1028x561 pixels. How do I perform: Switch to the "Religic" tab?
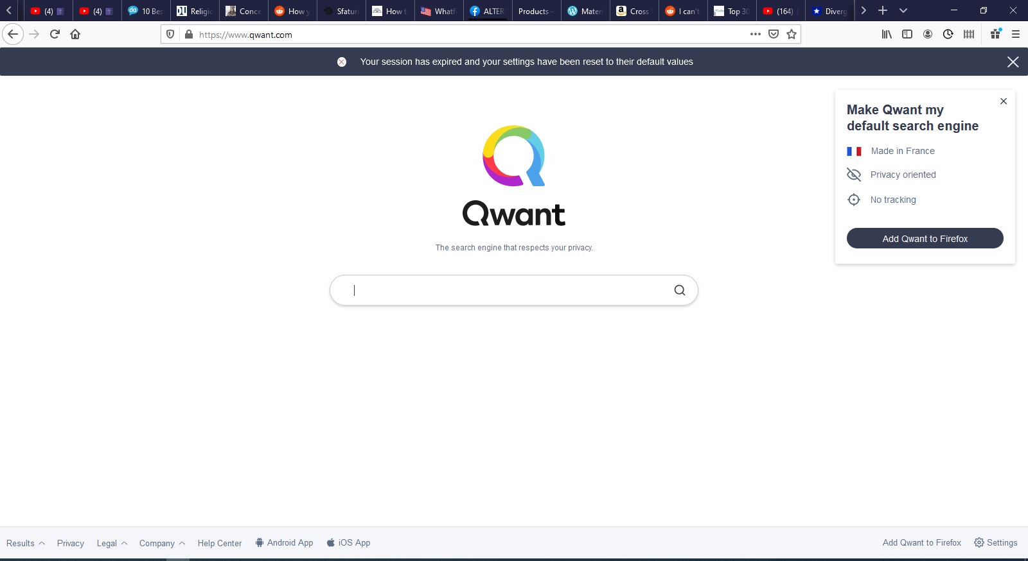[195, 11]
